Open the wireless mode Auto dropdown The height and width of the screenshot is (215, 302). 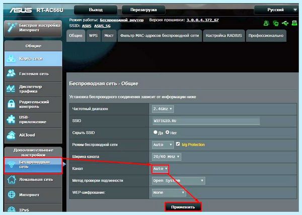[163, 145]
